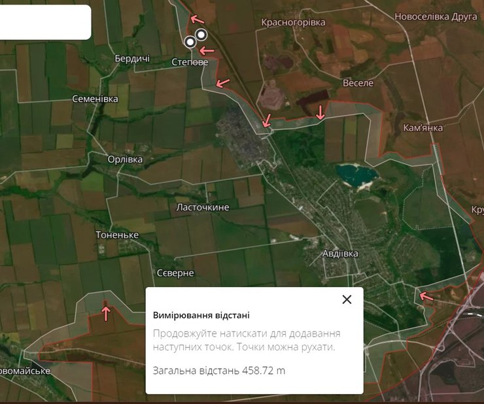Click the upper-right measurement point near Степове
484x404 pixels.
coord(201,35)
